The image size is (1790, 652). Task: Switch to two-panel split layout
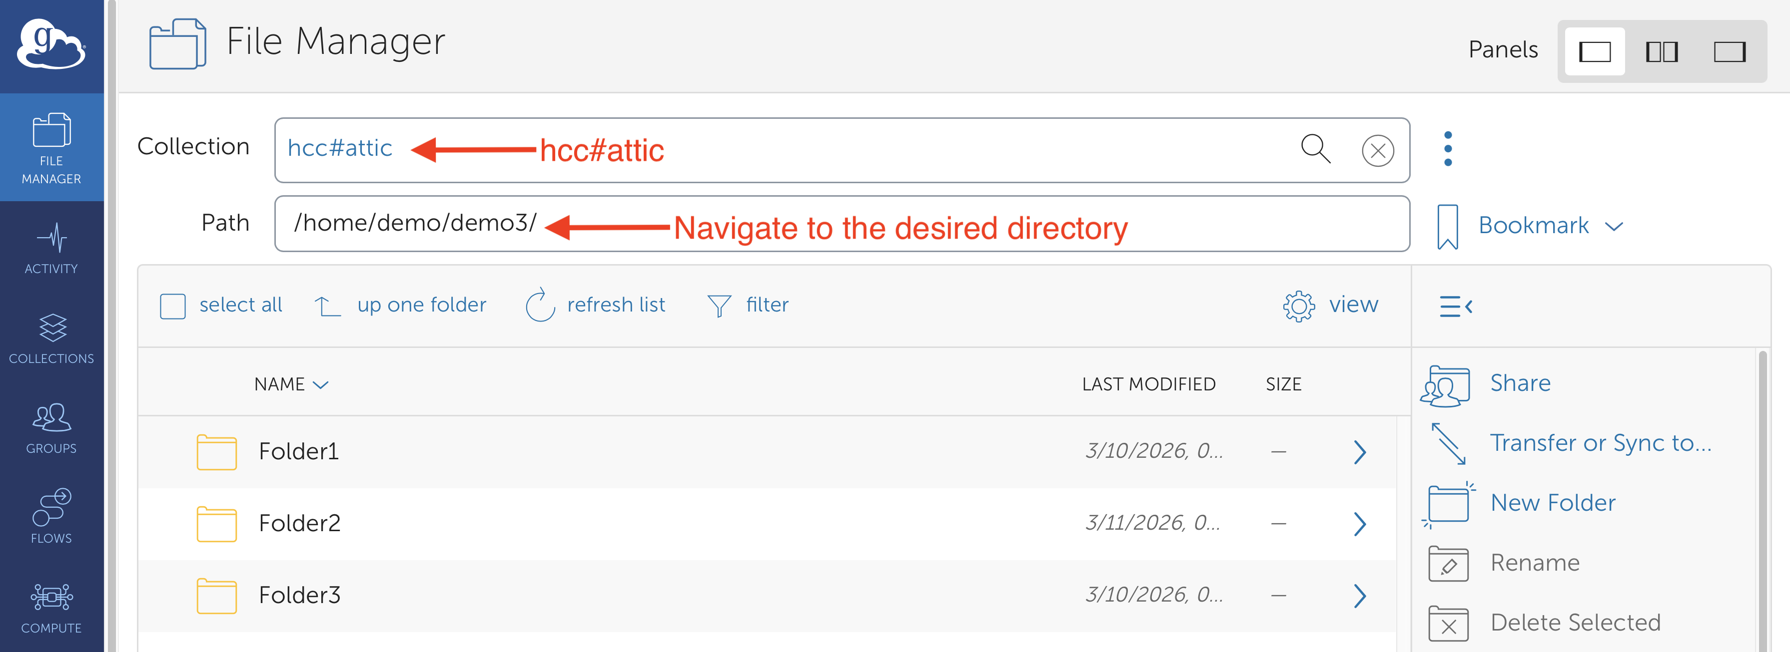[x=1662, y=52]
